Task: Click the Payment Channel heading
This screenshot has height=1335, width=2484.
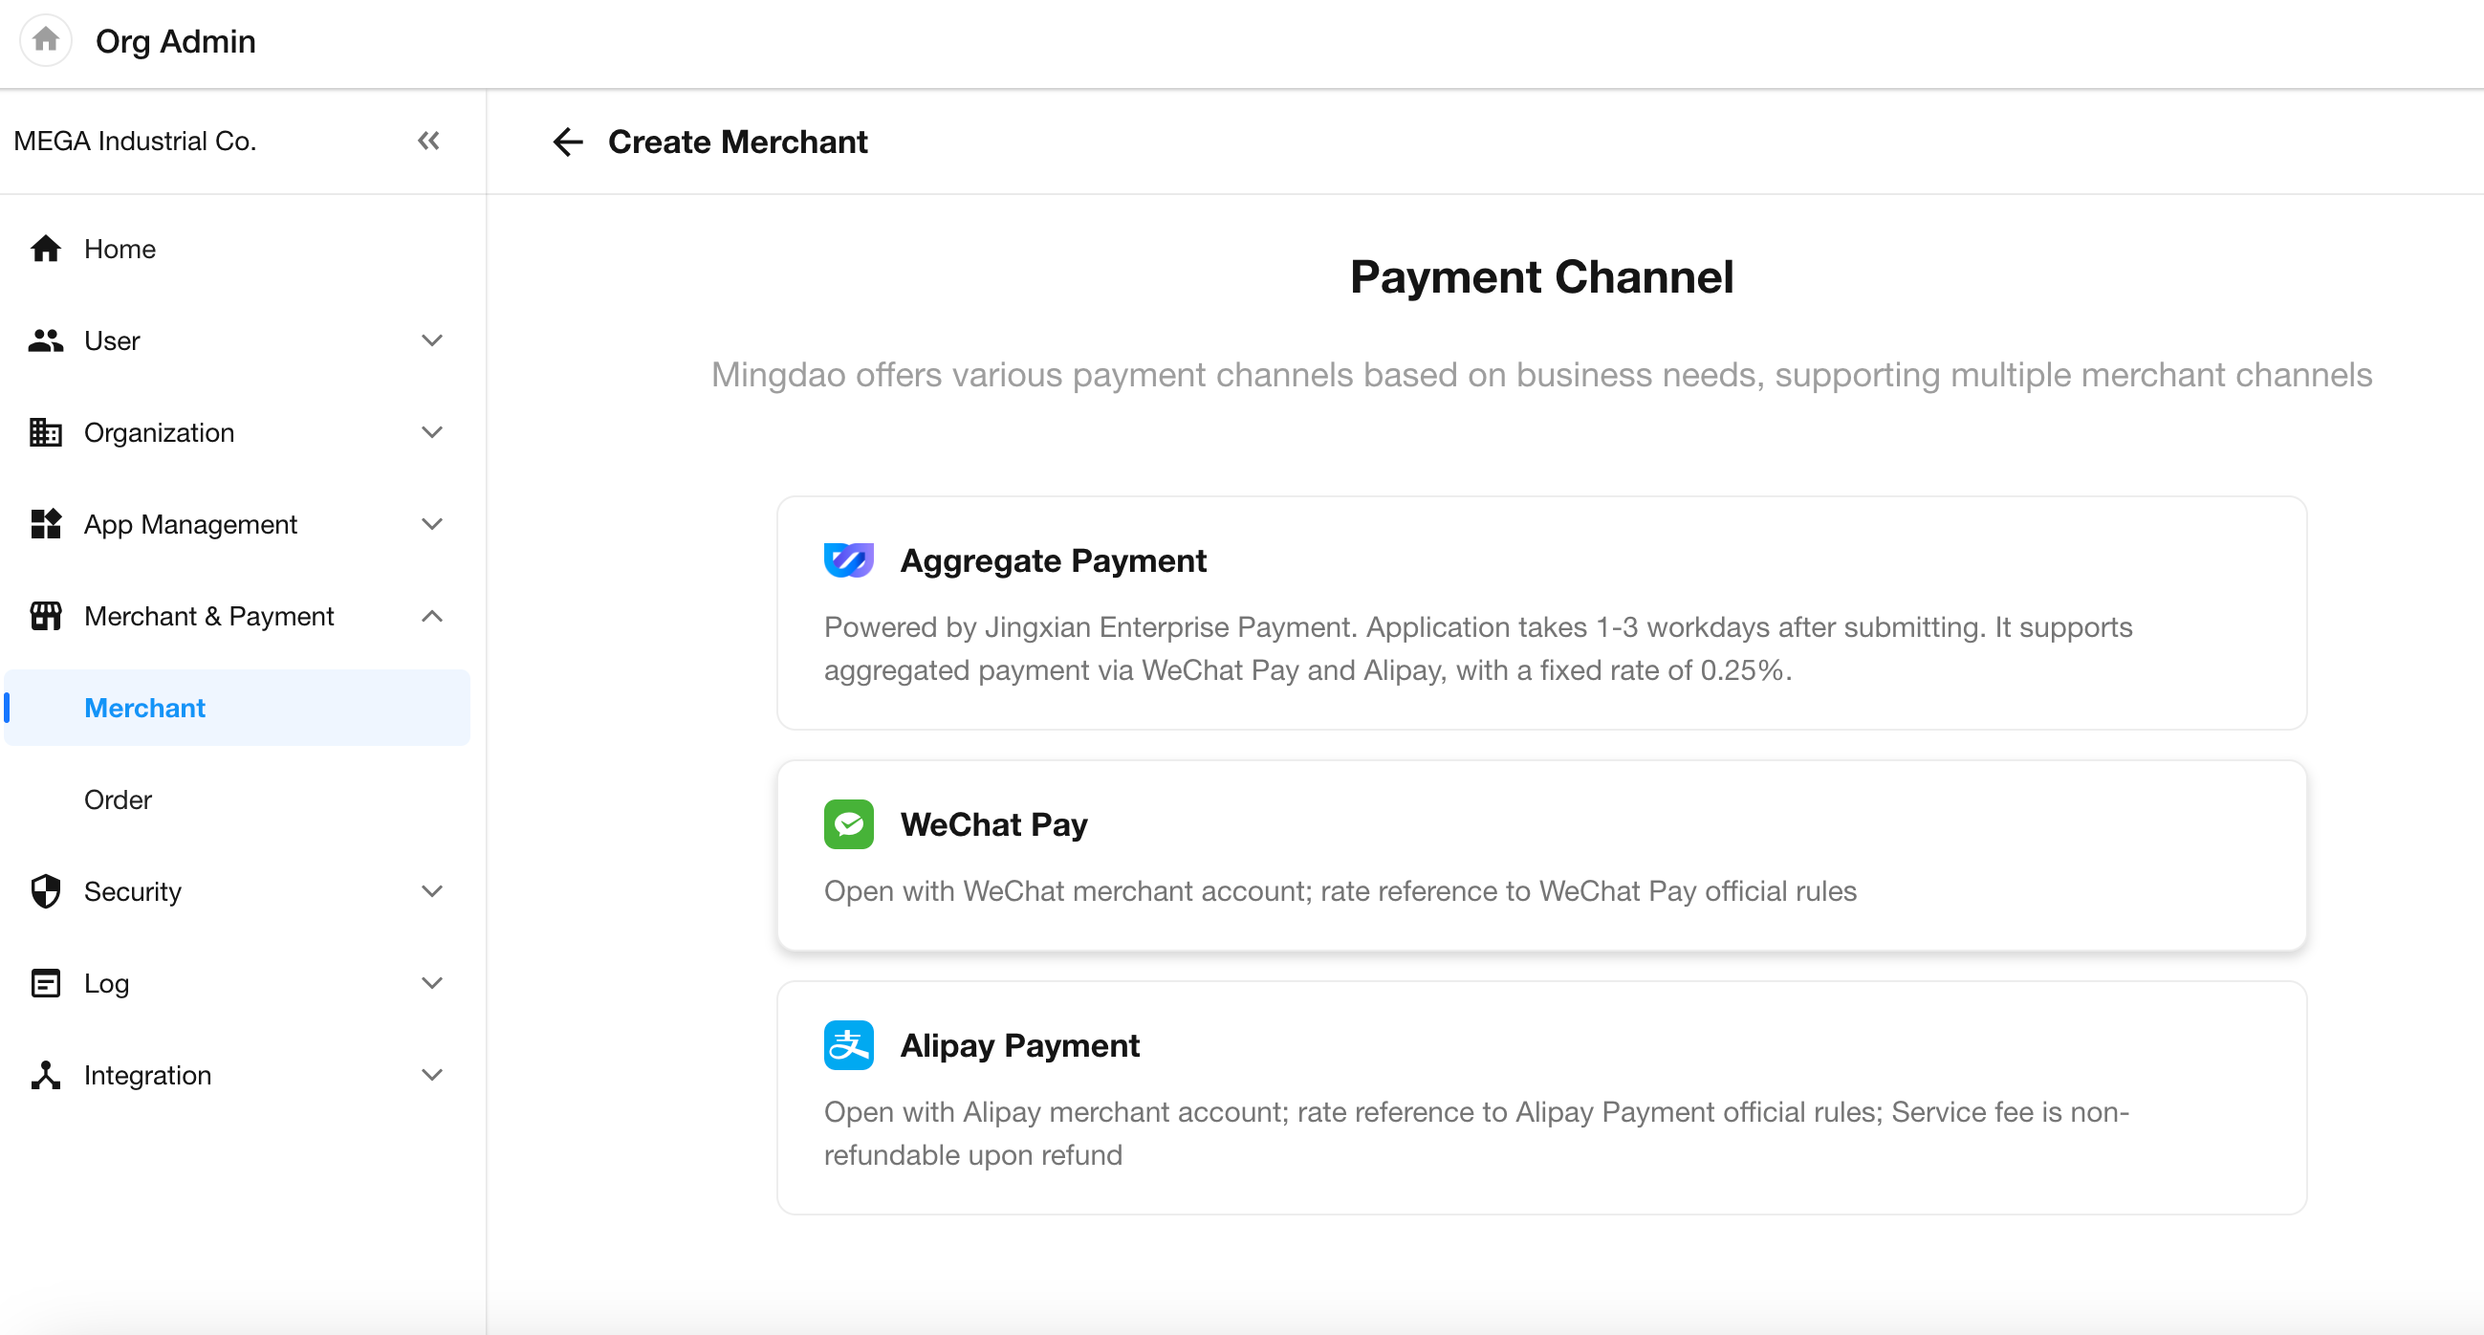Action: coord(1541,276)
